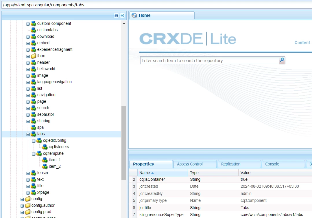Click the item_1 node icon
This screenshot has width=312, height=218.
coord(45,160)
